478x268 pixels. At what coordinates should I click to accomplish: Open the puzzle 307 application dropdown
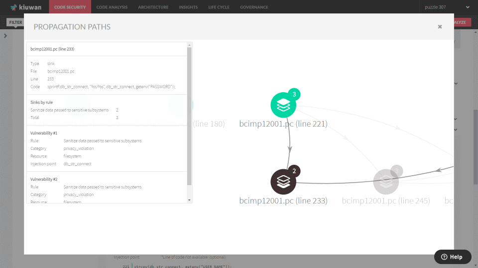[447, 7]
